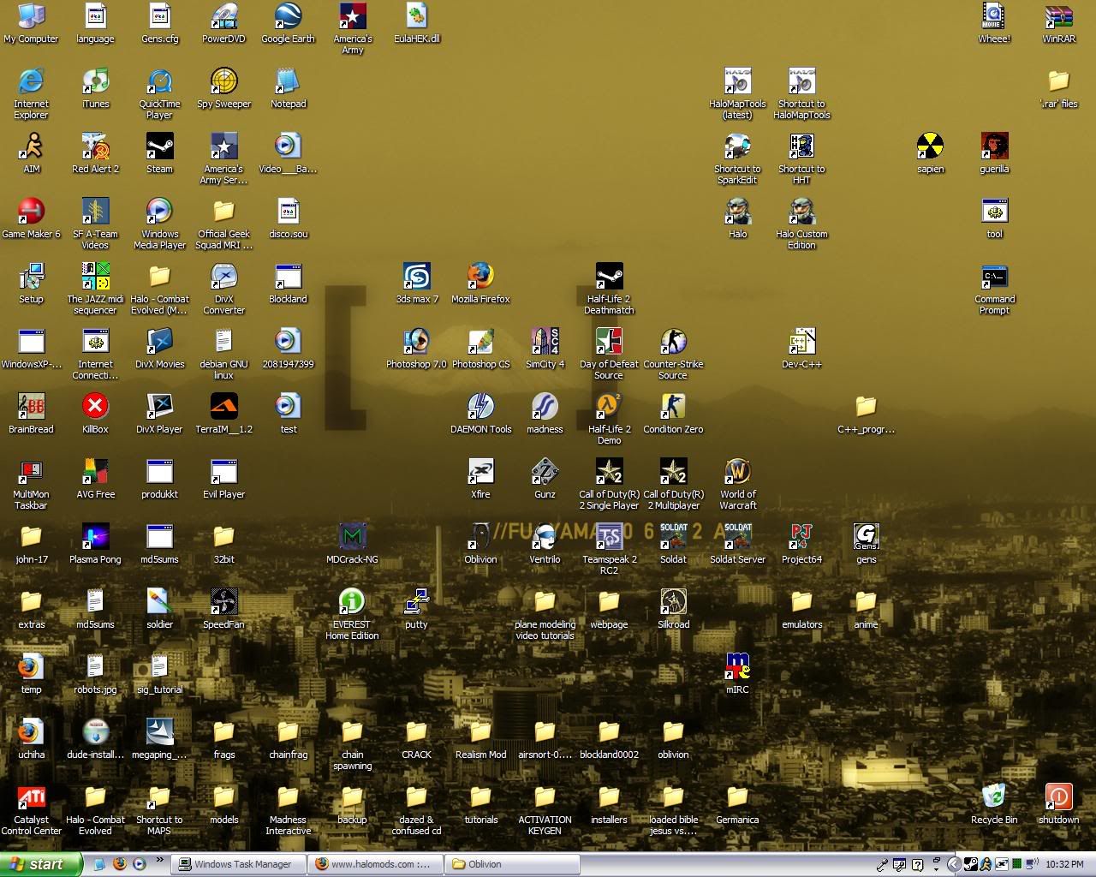Image resolution: width=1096 pixels, height=877 pixels.
Task: Open the emulators folder
Action: (x=801, y=609)
